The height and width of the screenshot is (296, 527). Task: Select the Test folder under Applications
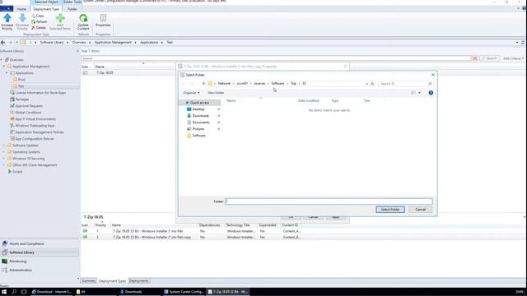tap(21, 86)
